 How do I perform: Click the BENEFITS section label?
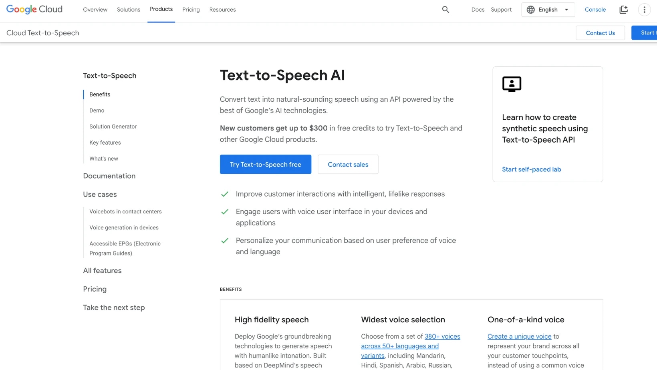coord(231,289)
